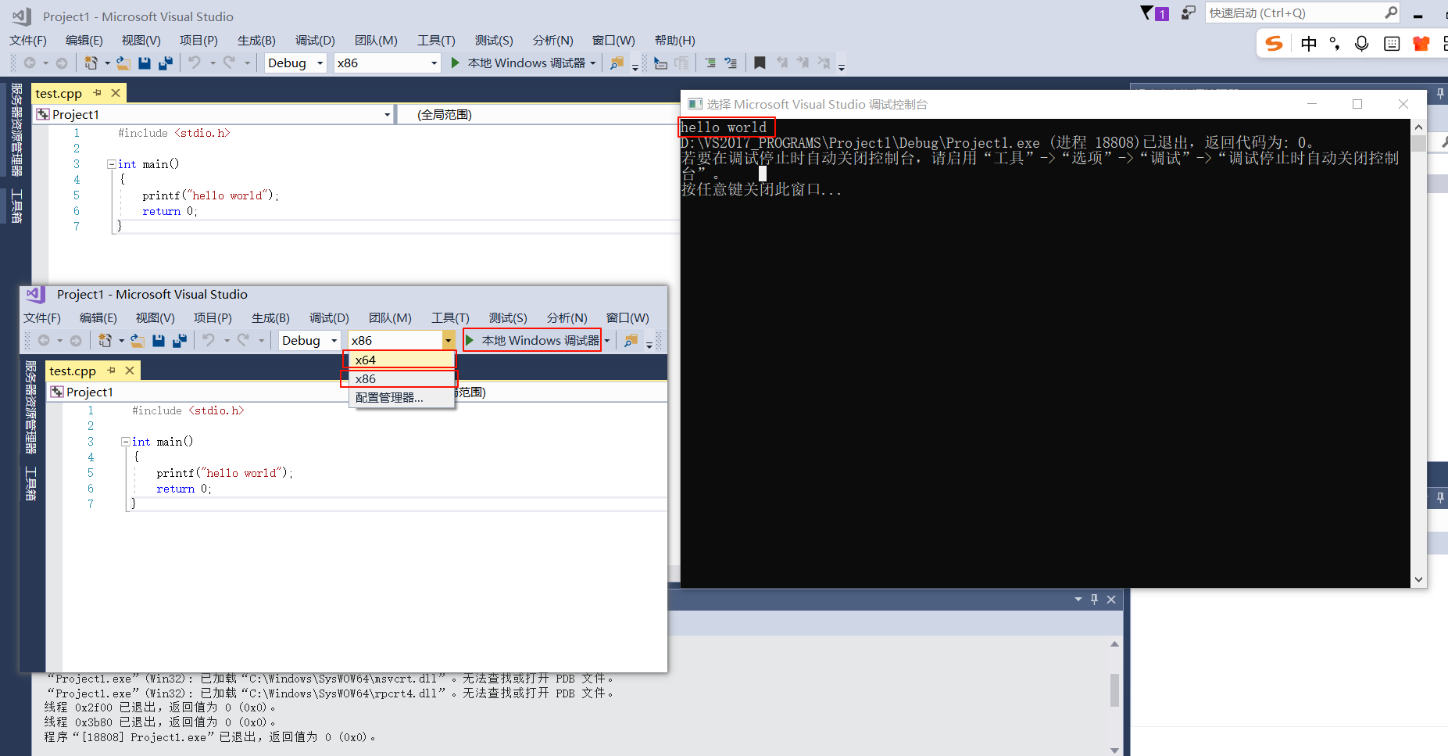Collapse int main() in the top editor
Viewport: 1448px width, 756px height.
111,164
